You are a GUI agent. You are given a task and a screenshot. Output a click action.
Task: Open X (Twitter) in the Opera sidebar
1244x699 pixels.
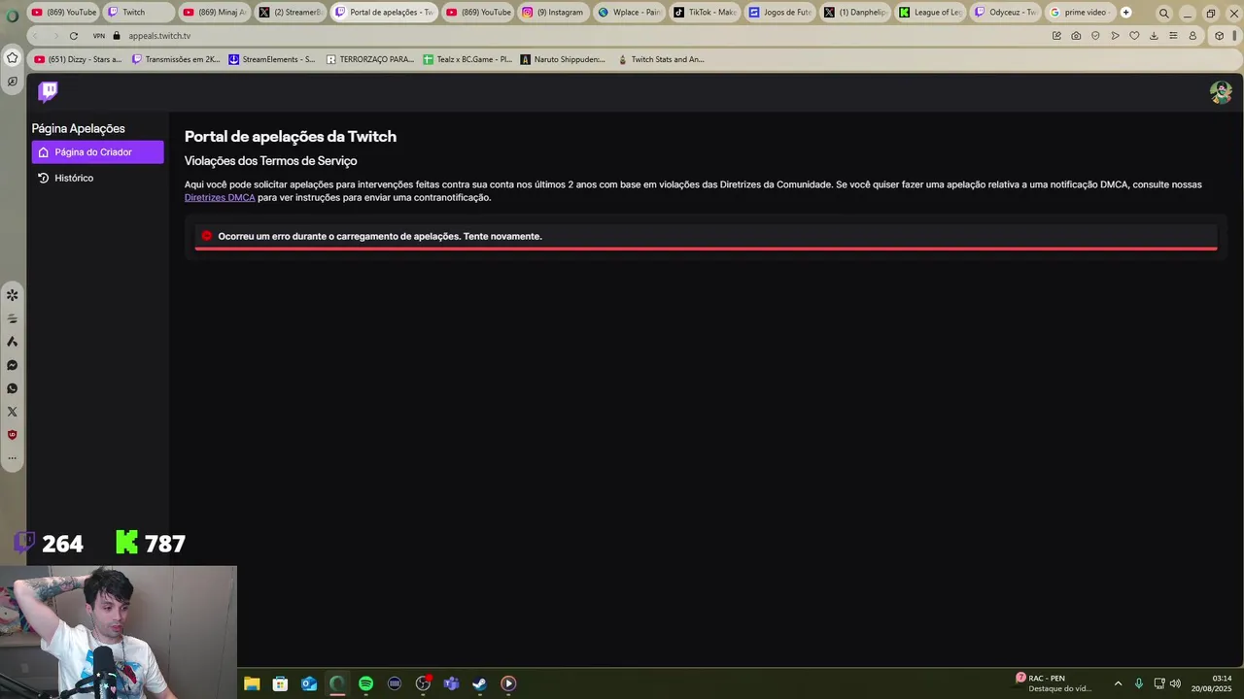tap(13, 412)
